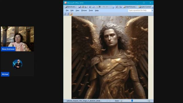Click the zoom out magnifier icon
183x103 pixels.
pos(121,101)
